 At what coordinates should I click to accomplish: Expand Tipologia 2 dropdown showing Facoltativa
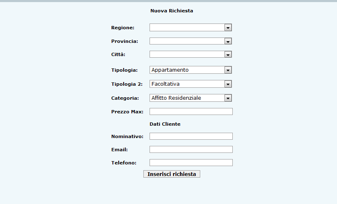point(191,84)
